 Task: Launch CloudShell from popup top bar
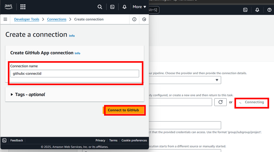[x=112, y=7]
